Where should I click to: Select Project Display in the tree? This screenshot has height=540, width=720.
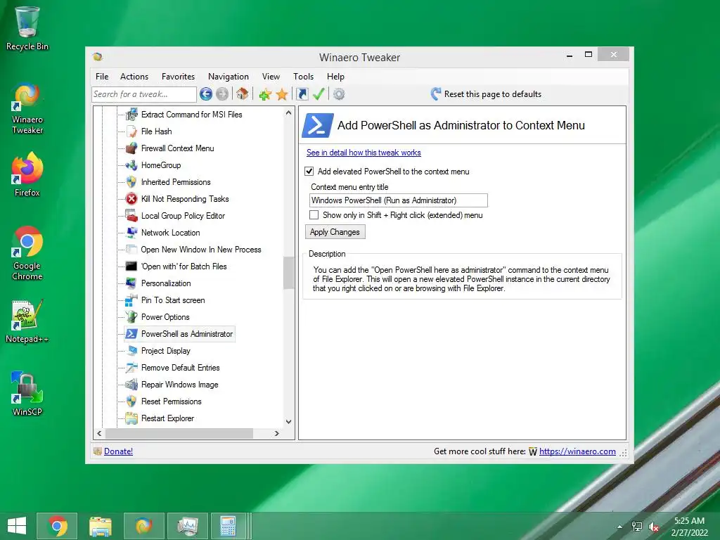166,351
